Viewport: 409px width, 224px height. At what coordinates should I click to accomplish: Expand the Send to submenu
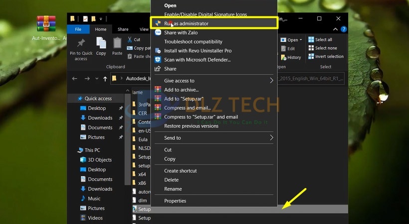coord(271,138)
